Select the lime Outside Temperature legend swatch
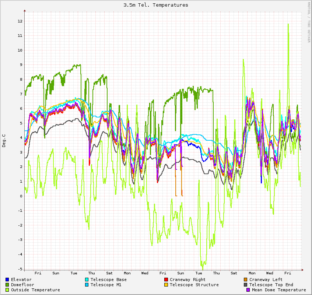 pyautogui.click(x=7, y=290)
